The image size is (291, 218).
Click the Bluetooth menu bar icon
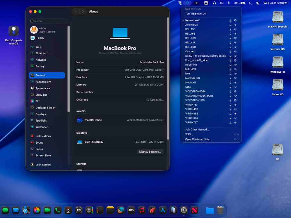(229, 3)
